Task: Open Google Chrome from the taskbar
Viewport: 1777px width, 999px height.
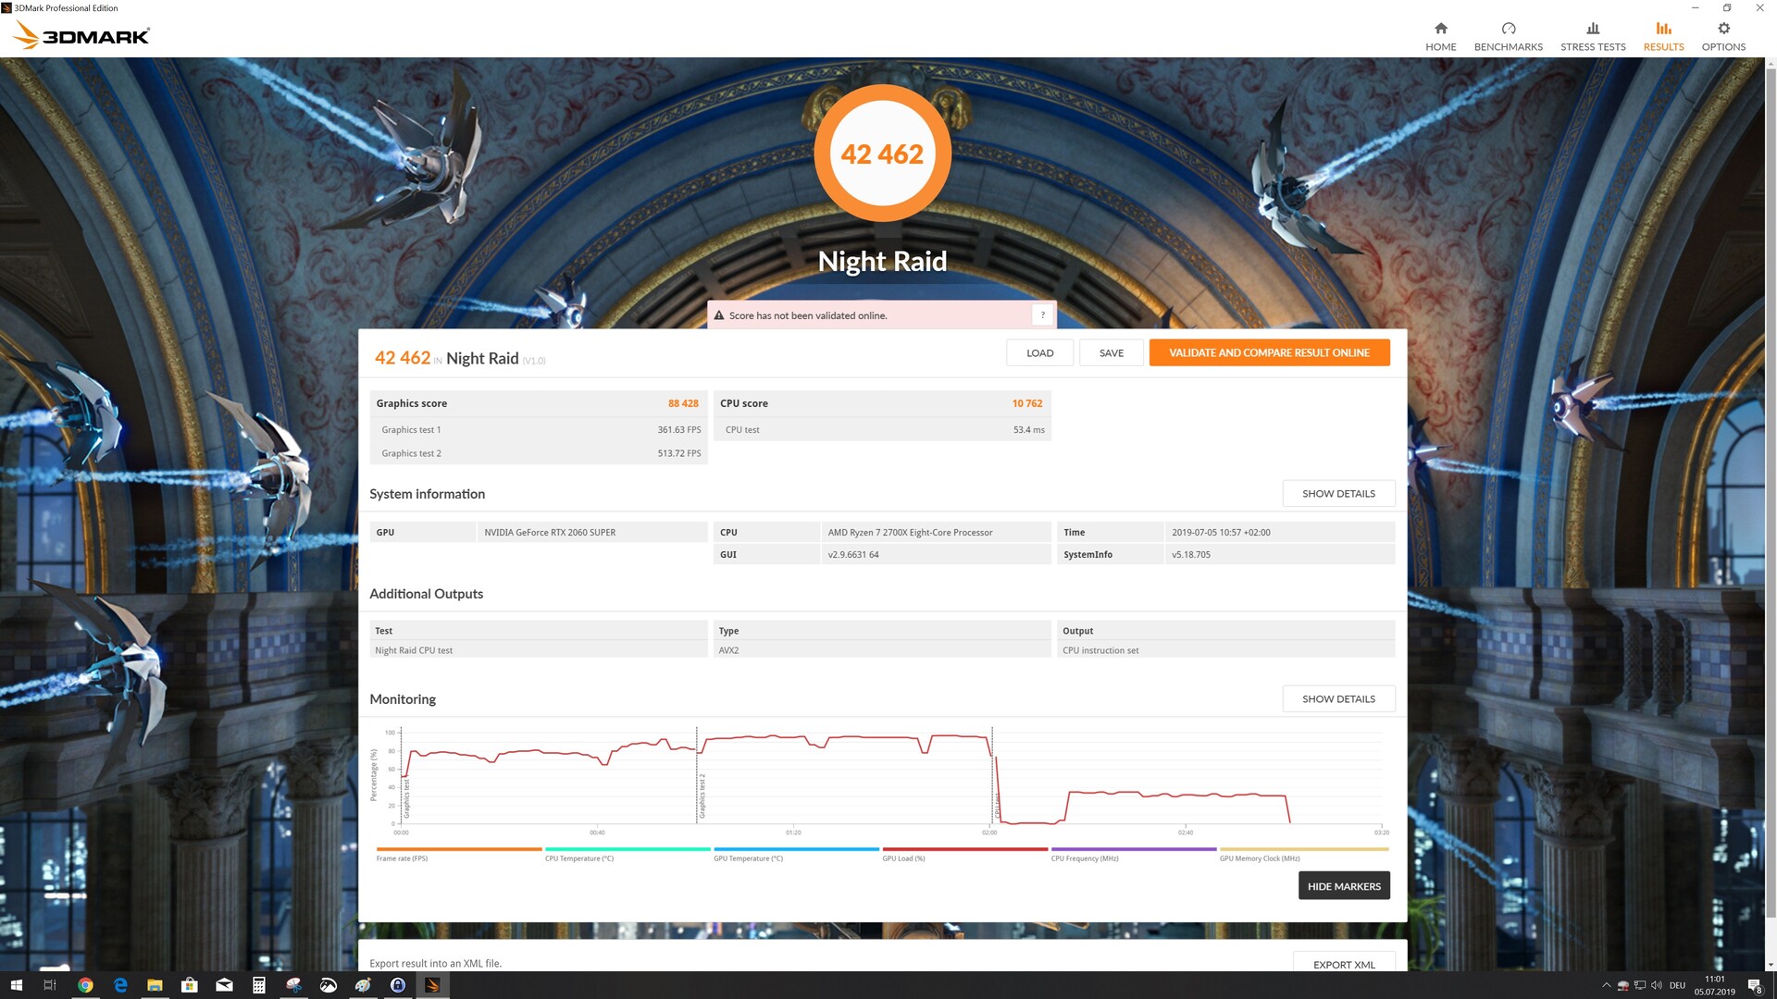Action: point(85,985)
